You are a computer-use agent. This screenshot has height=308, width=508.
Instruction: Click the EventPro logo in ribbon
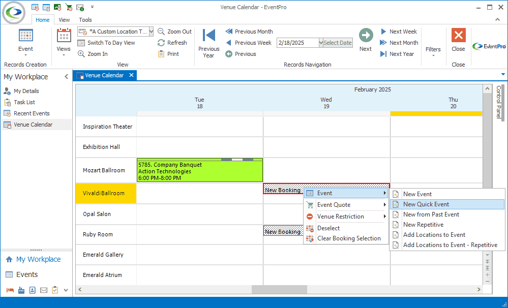point(489,46)
